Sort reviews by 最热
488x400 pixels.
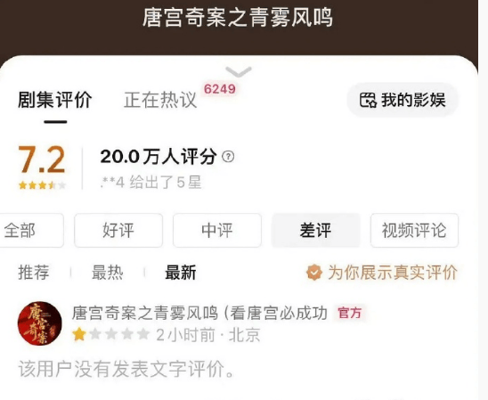click(108, 273)
